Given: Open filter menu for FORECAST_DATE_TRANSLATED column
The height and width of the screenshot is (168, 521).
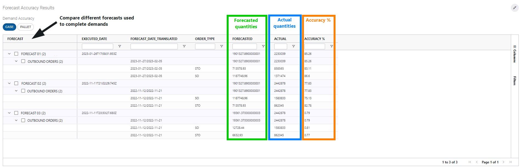Looking at the screenshot, I should 184,46.
